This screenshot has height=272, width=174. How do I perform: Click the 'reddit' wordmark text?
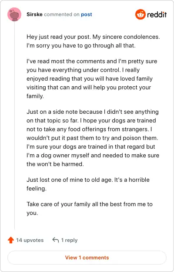157,14
